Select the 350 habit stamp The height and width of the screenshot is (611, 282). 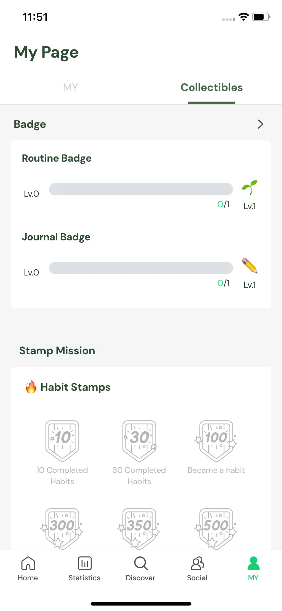139,528
